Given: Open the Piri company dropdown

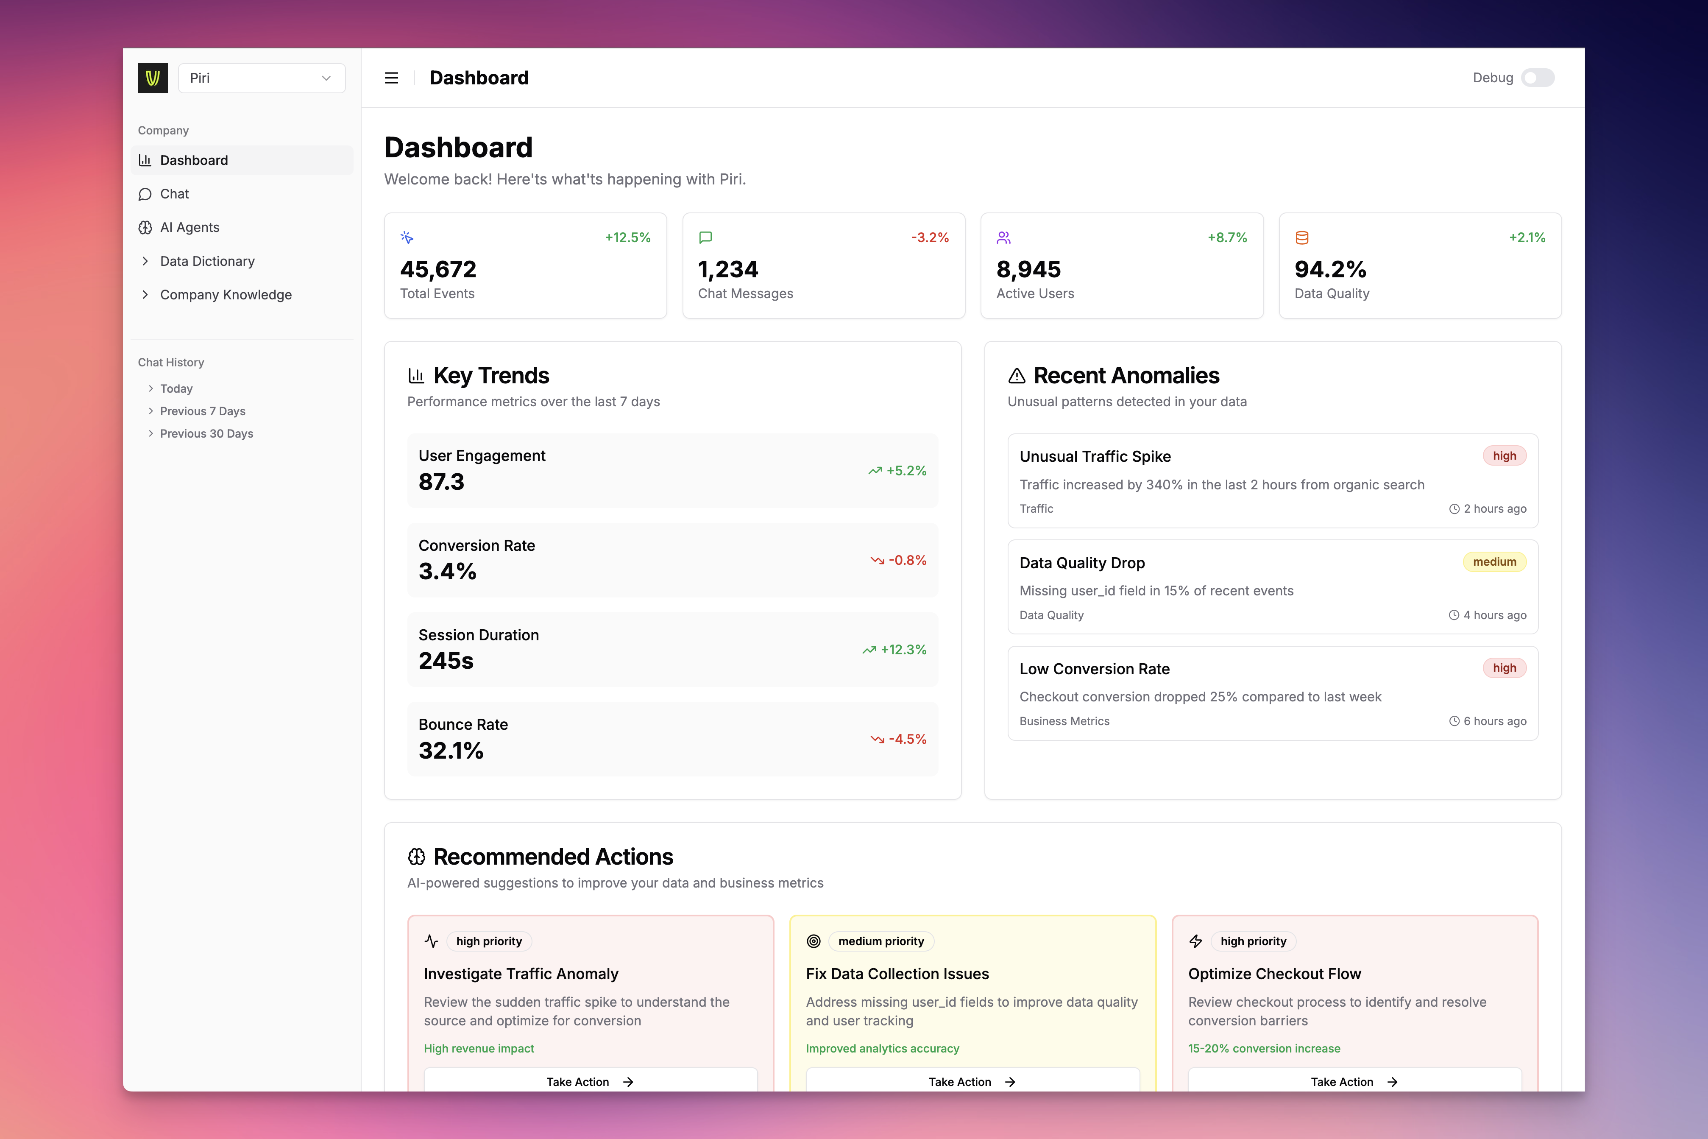Looking at the screenshot, I should (262, 78).
